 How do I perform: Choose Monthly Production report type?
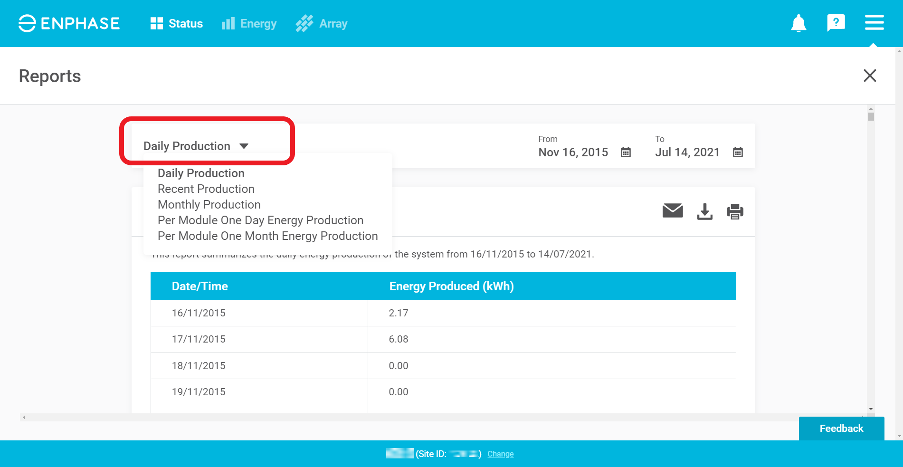209,205
